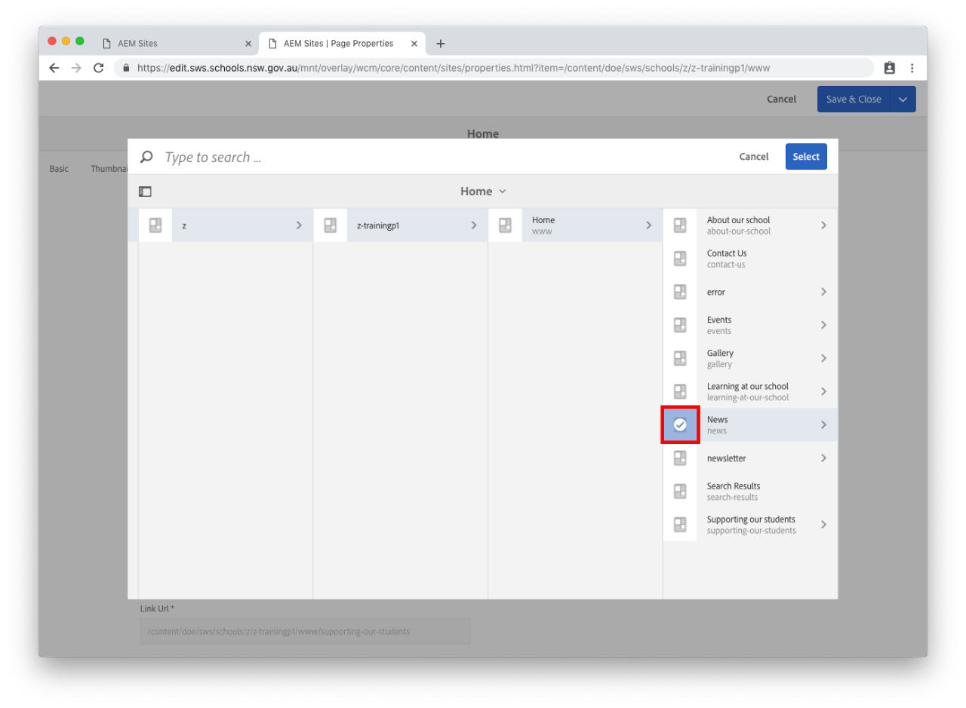Click the Type to search field

click(x=445, y=157)
